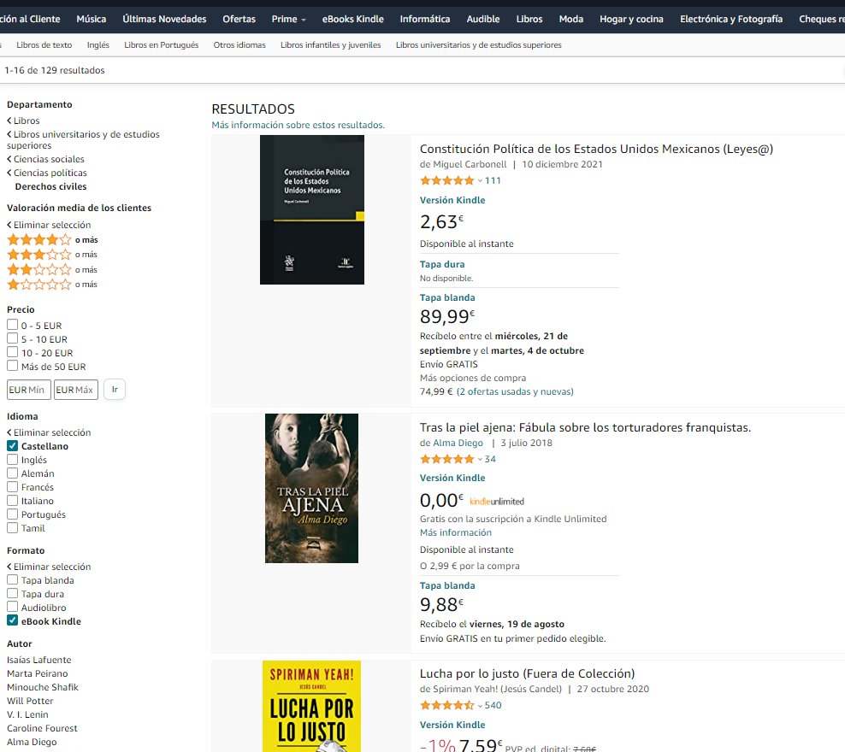Go back to Ciencias sociales category

pos(46,159)
